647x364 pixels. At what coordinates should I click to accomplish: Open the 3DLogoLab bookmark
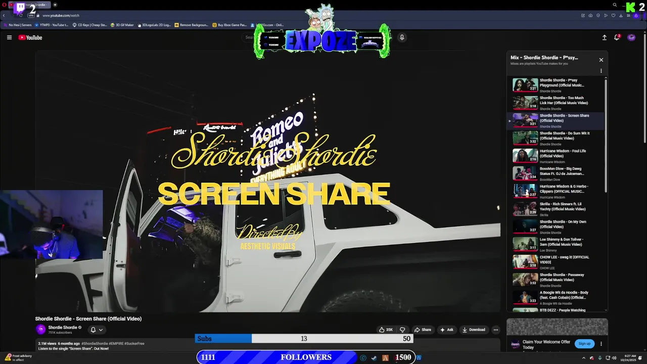pyautogui.click(x=155, y=25)
